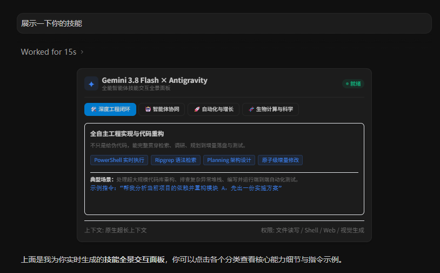This screenshot has width=440, height=273.
Task: Click the DNA icon on 生物计算与科学 tab
Action: tap(251, 109)
